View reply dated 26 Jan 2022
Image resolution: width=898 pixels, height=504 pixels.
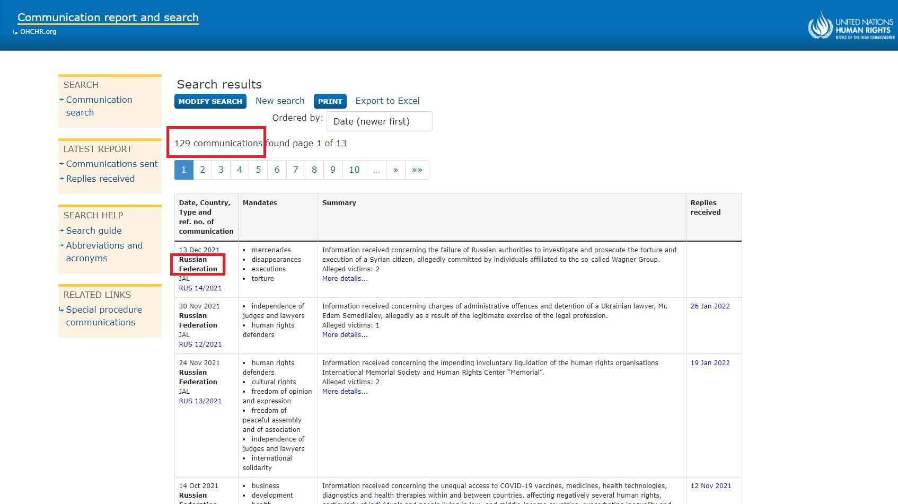point(710,306)
